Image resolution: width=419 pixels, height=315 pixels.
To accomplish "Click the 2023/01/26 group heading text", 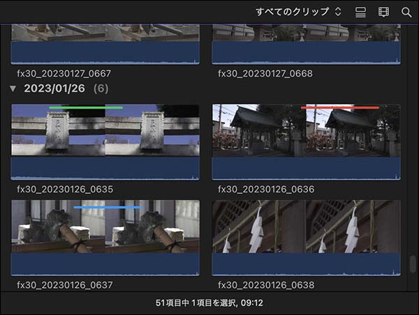I will click(x=54, y=89).
